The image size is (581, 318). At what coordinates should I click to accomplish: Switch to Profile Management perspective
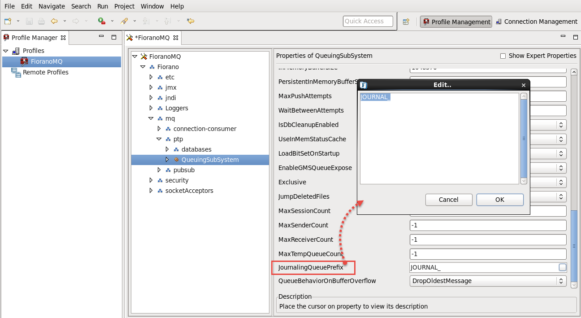[x=456, y=22]
